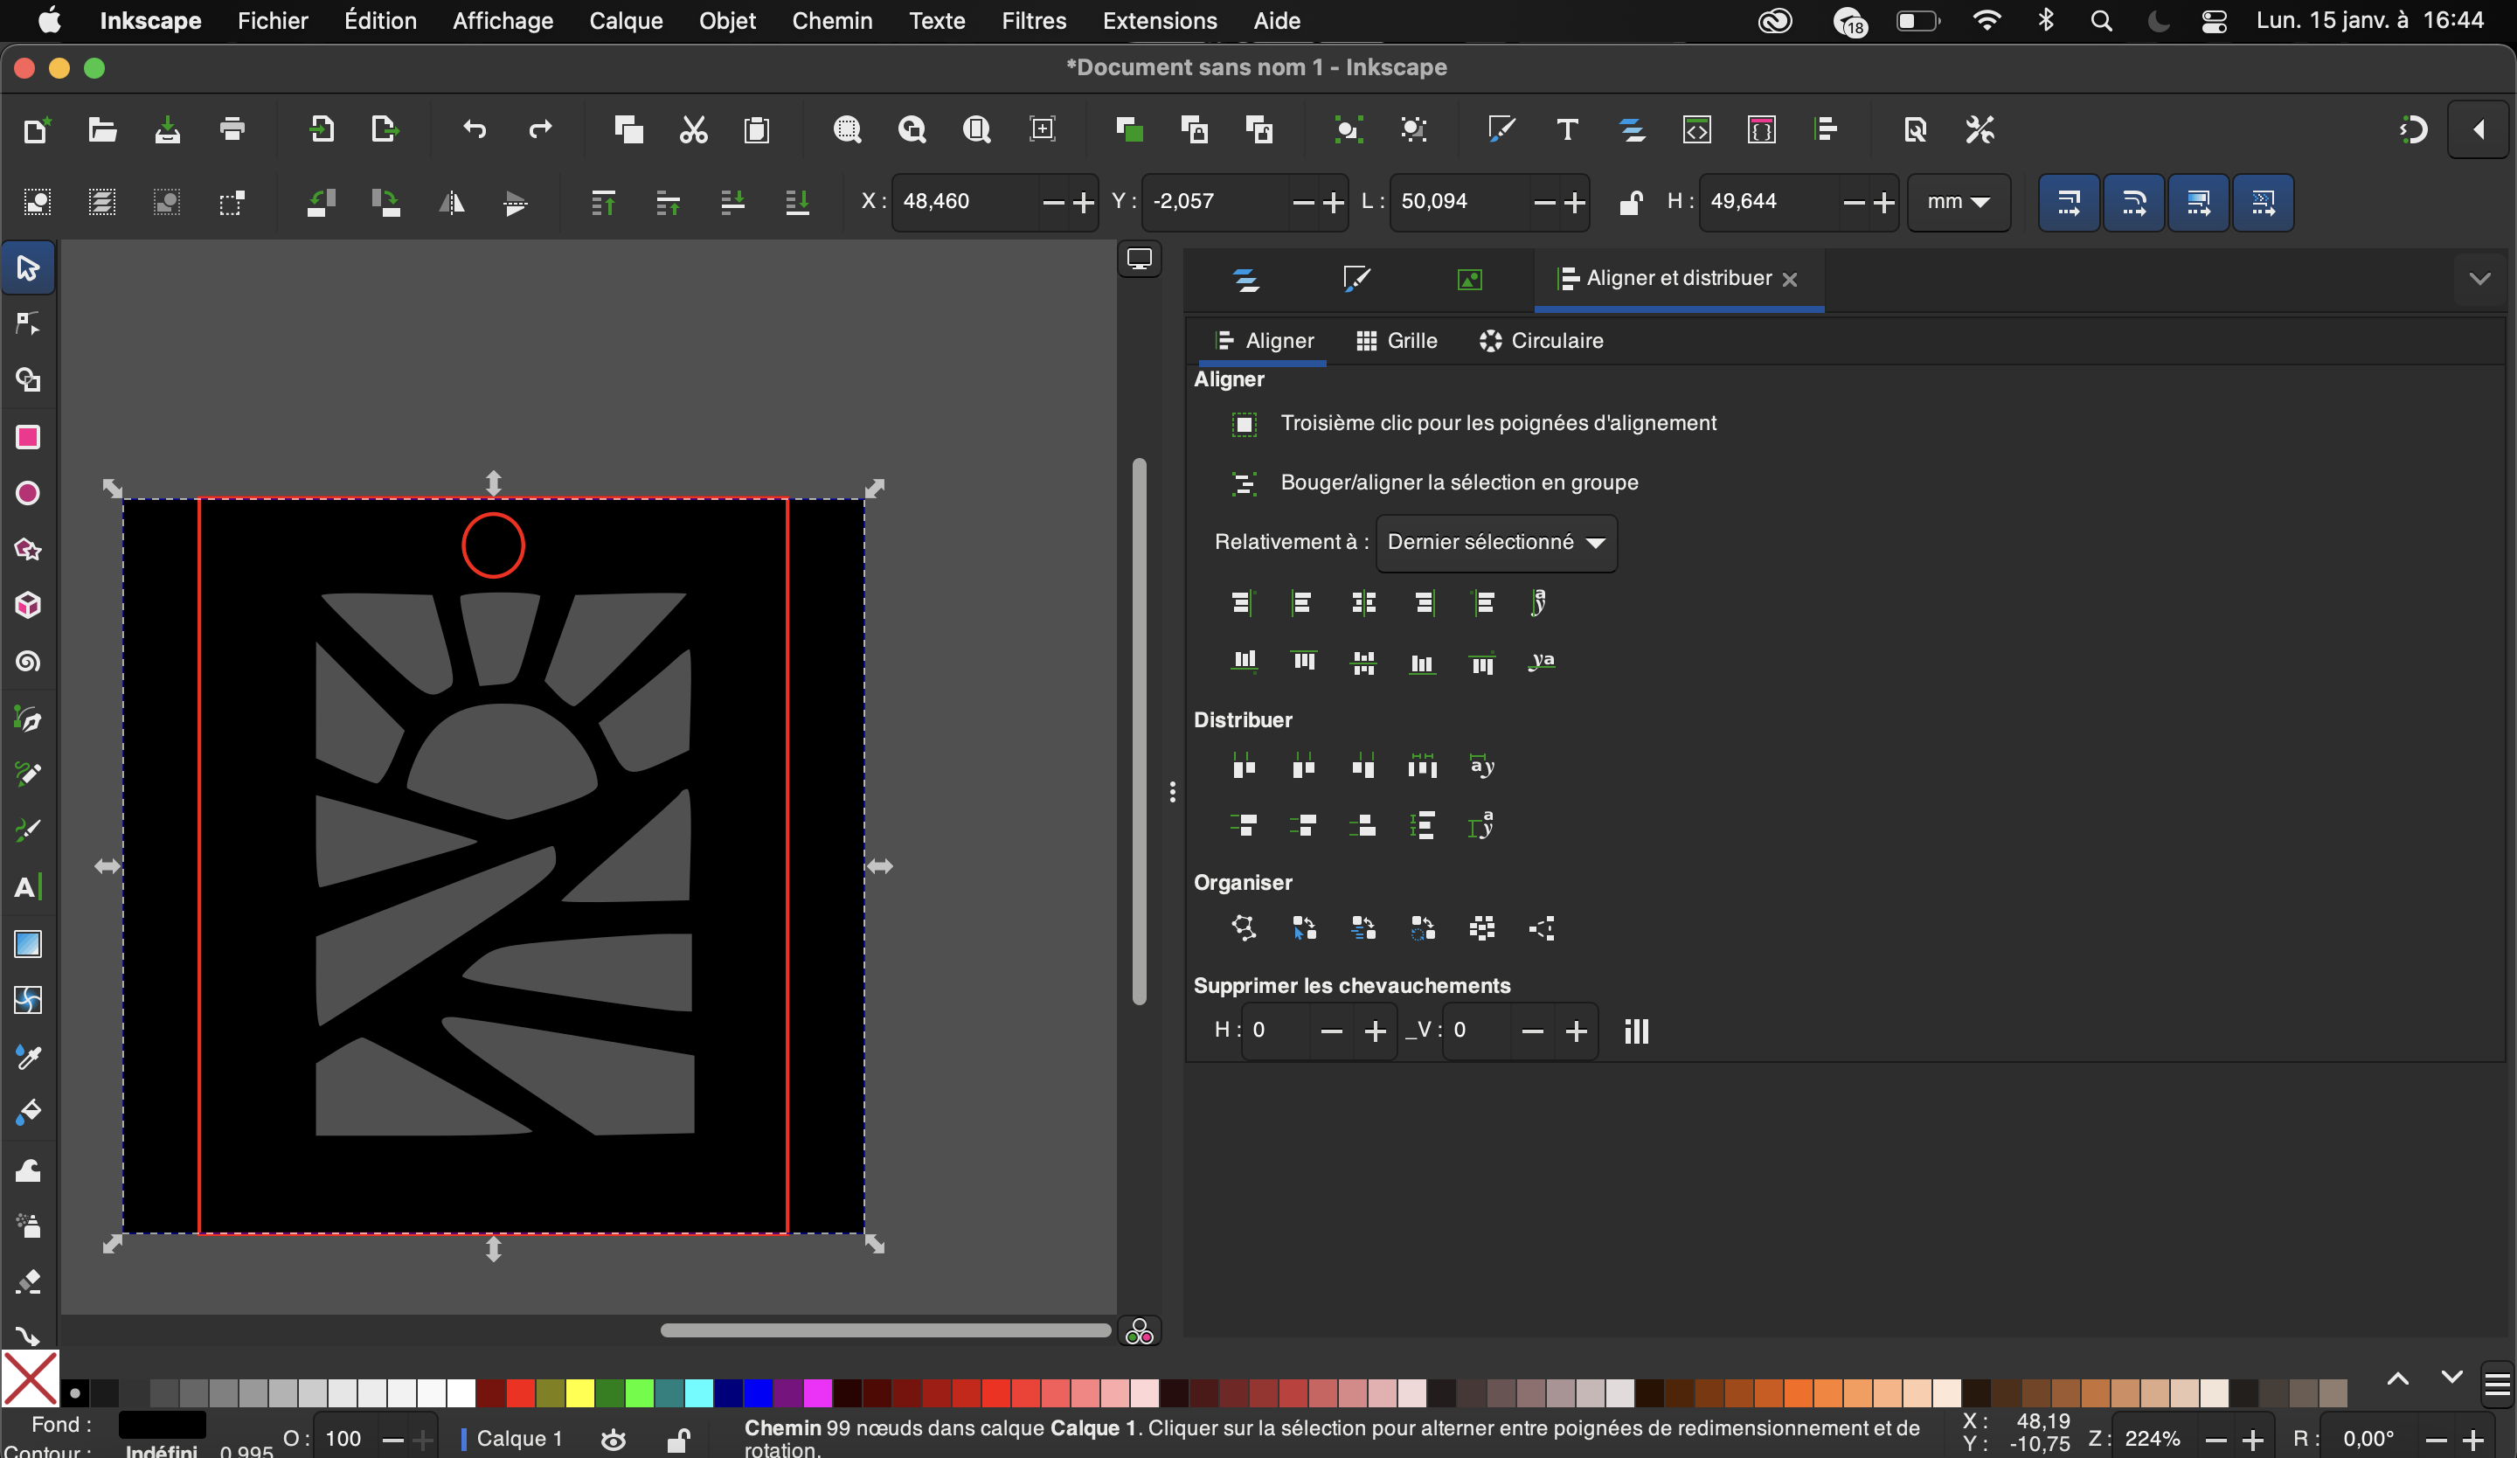Viewport: 2517px width, 1458px height.
Task: Toggle Calque 1 layer visibility eye
Action: tap(614, 1439)
